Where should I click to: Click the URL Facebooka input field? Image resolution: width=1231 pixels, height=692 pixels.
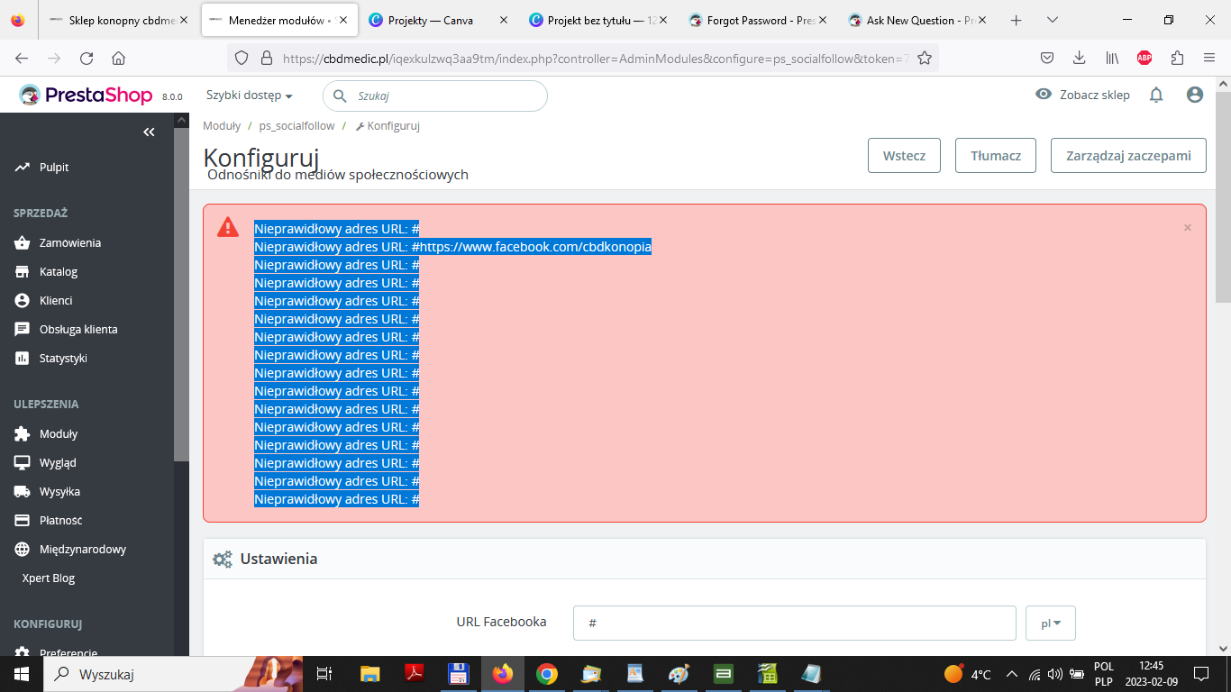pos(795,623)
